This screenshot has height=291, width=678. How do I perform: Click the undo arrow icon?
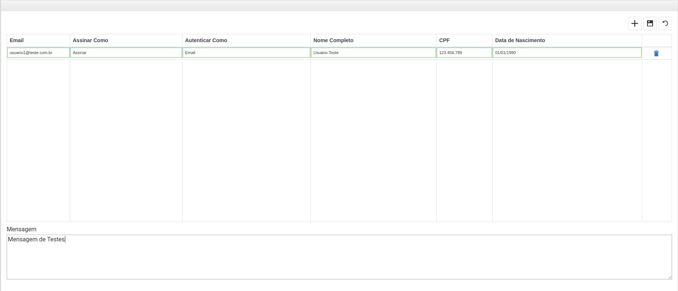click(x=665, y=24)
